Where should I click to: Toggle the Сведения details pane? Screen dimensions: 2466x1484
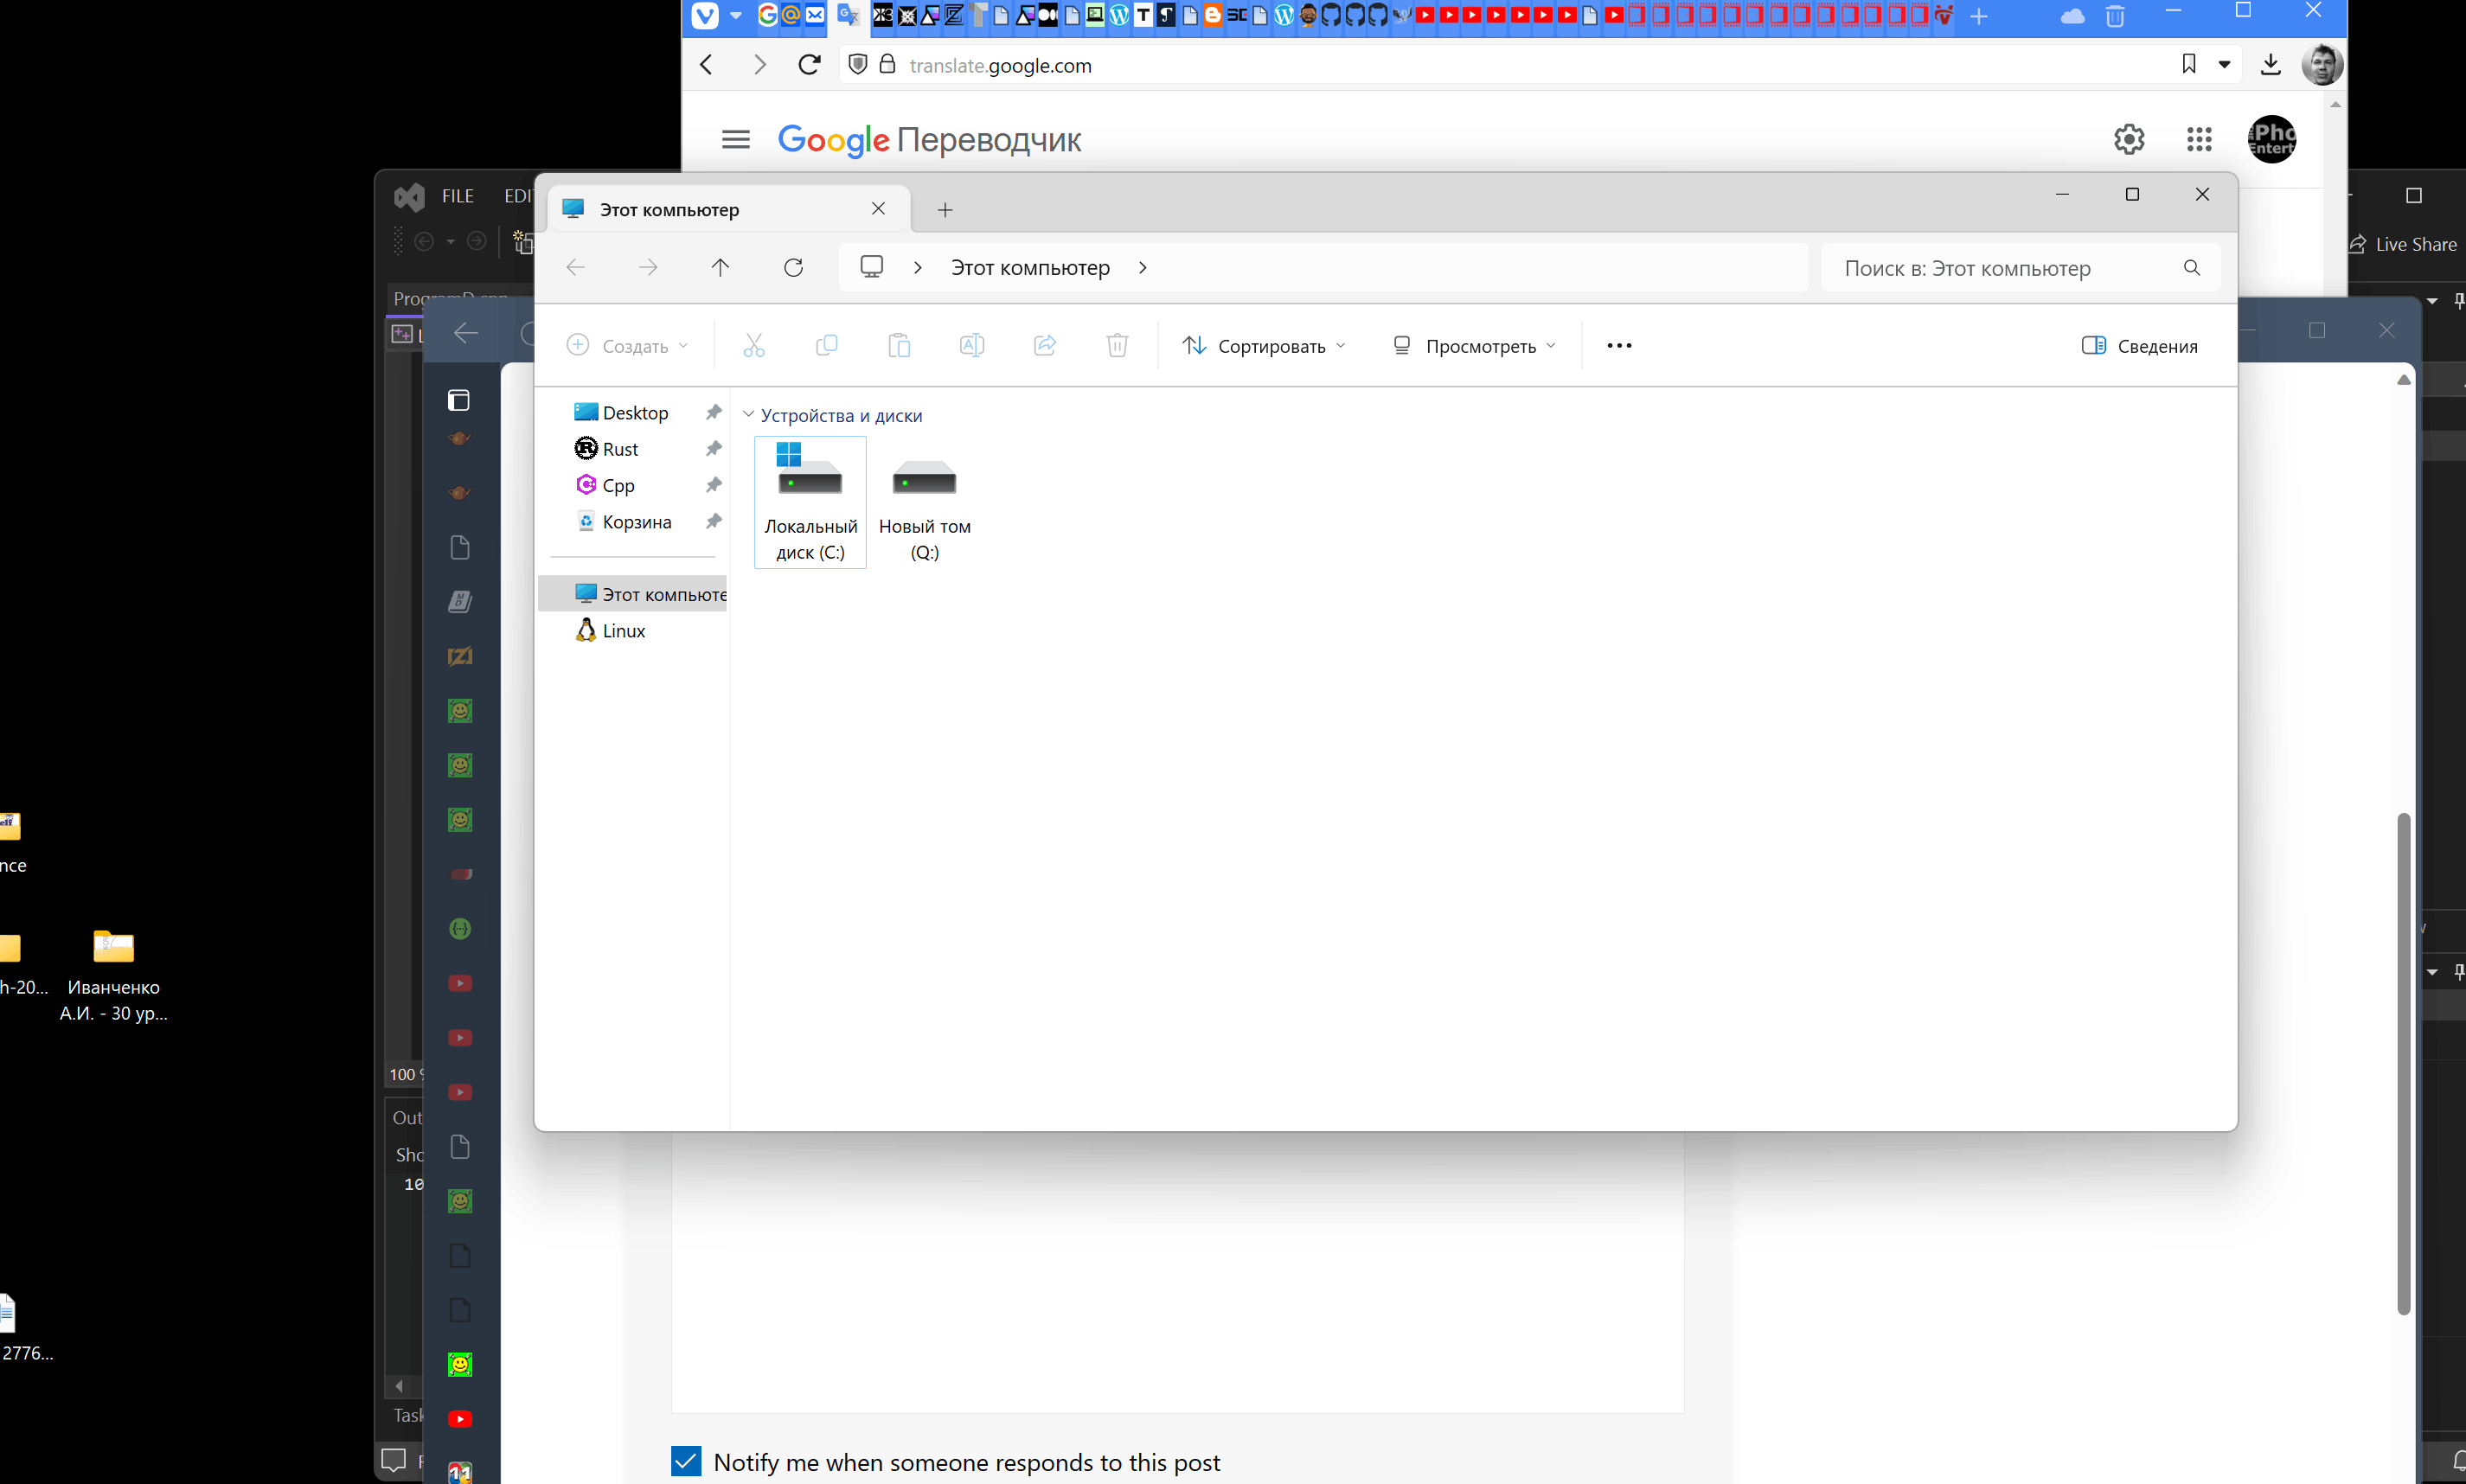pyautogui.click(x=2139, y=346)
